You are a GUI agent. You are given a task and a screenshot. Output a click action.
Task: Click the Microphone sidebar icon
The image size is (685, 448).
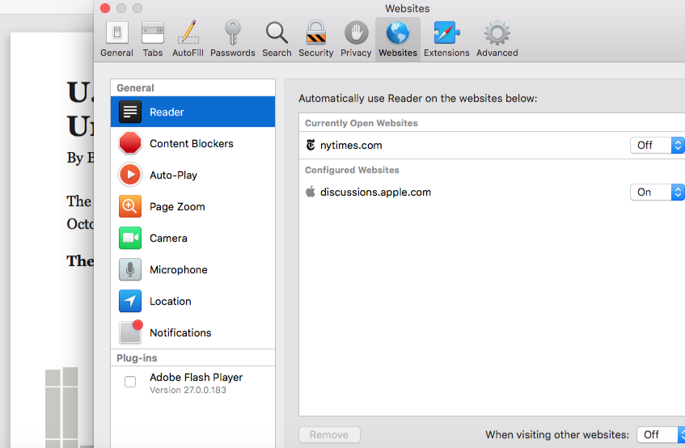pyautogui.click(x=129, y=269)
